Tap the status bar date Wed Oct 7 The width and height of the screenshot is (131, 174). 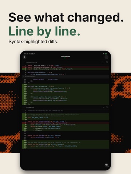coord(32,54)
